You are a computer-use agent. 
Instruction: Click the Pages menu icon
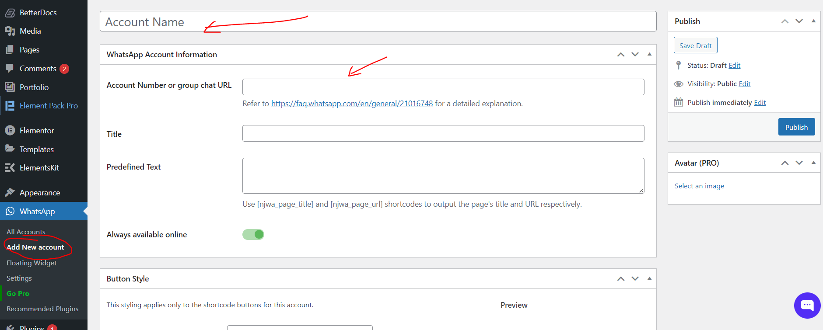(10, 50)
